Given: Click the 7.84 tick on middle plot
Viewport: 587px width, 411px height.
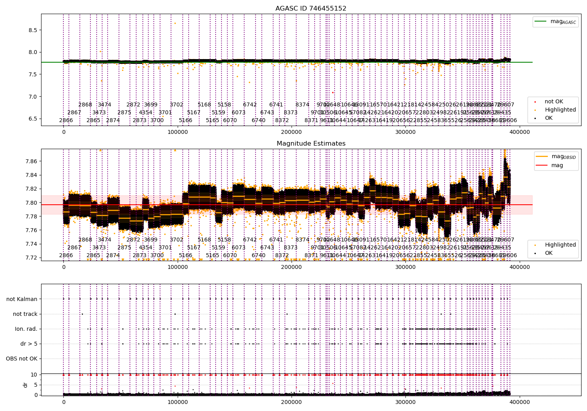Looking at the screenshot, I should click(31, 175).
